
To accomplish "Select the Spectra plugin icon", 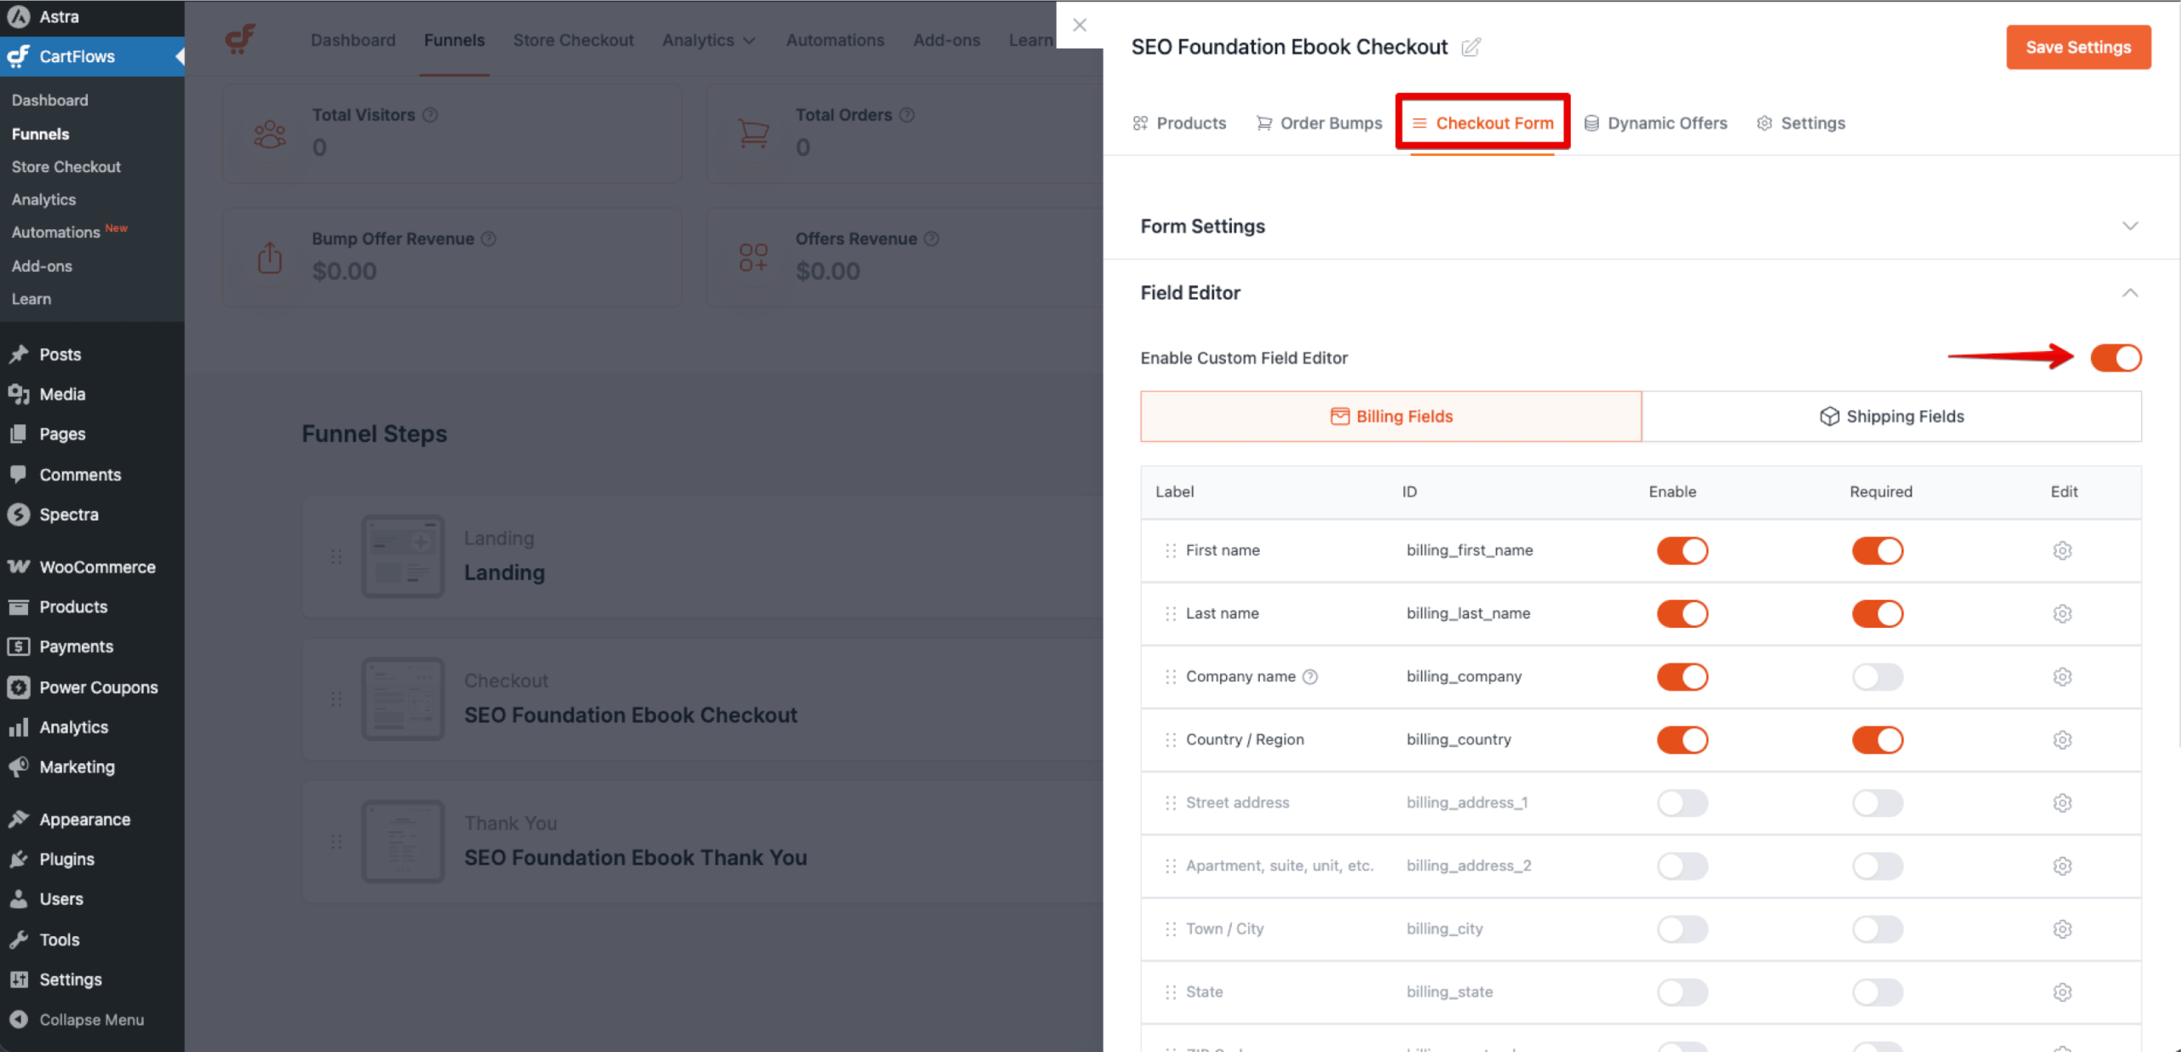I will (18, 515).
